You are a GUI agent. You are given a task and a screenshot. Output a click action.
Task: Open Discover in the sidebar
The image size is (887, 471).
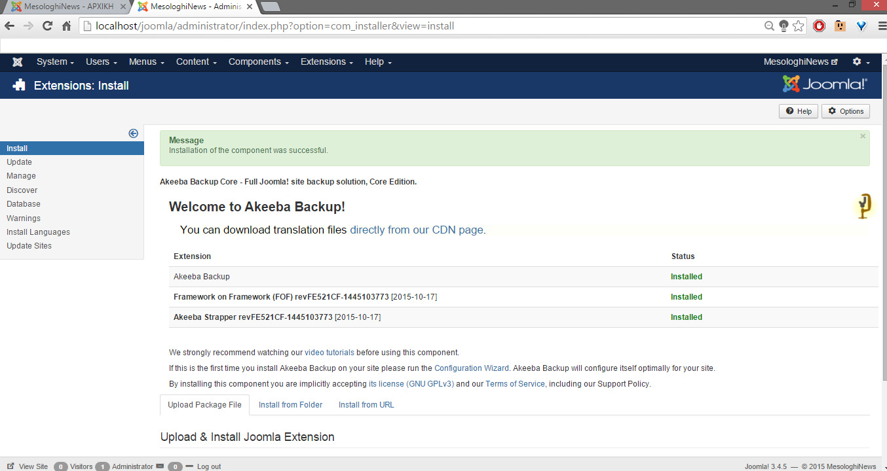[x=22, y=190]
